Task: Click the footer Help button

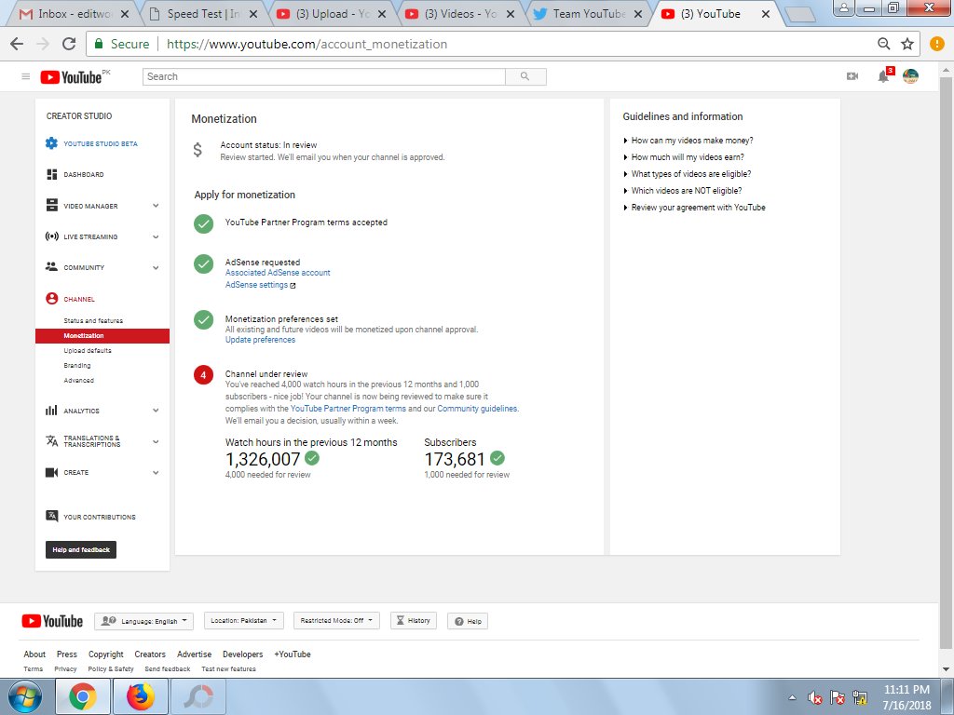Action: (x=468, y=621)
